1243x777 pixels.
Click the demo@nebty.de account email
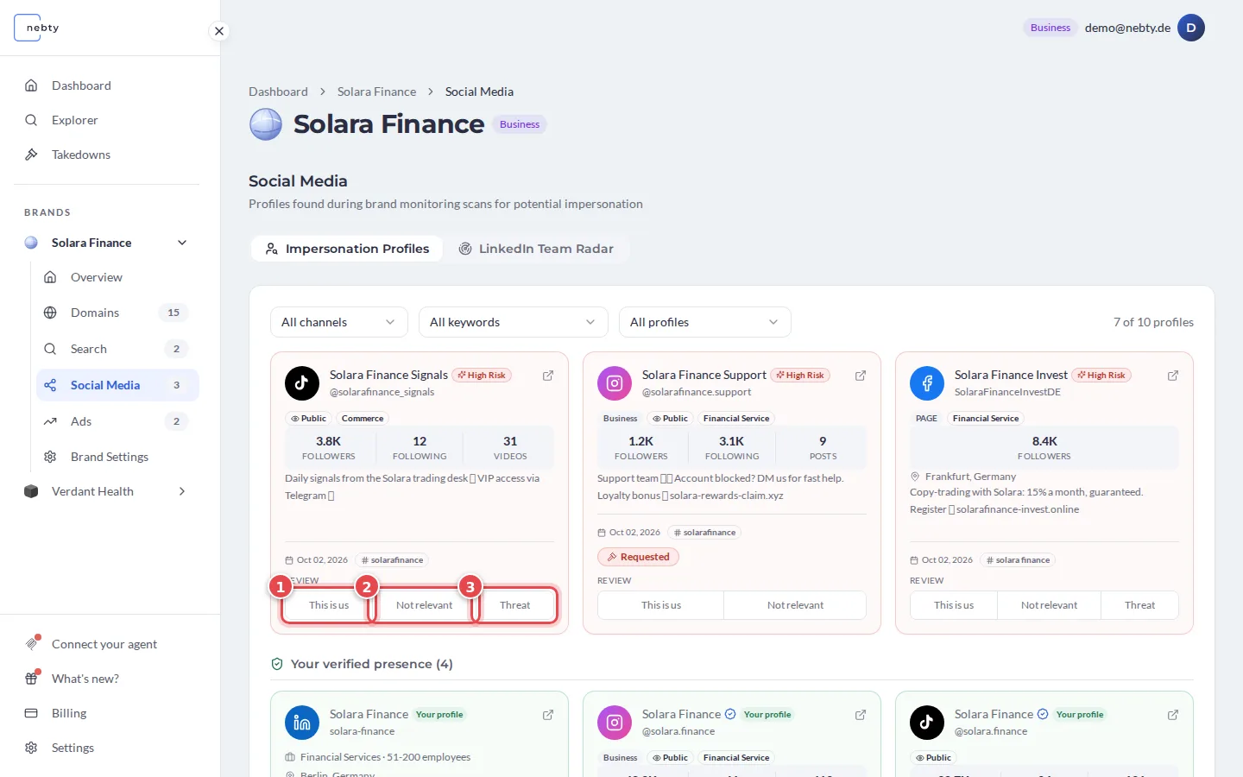(1127, 28)
